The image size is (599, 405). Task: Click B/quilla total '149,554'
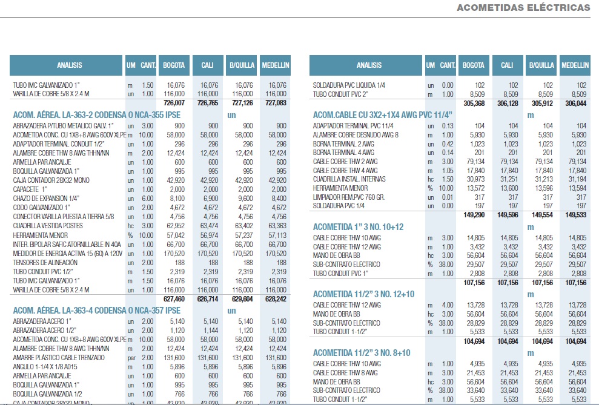(x=542, y=216)
